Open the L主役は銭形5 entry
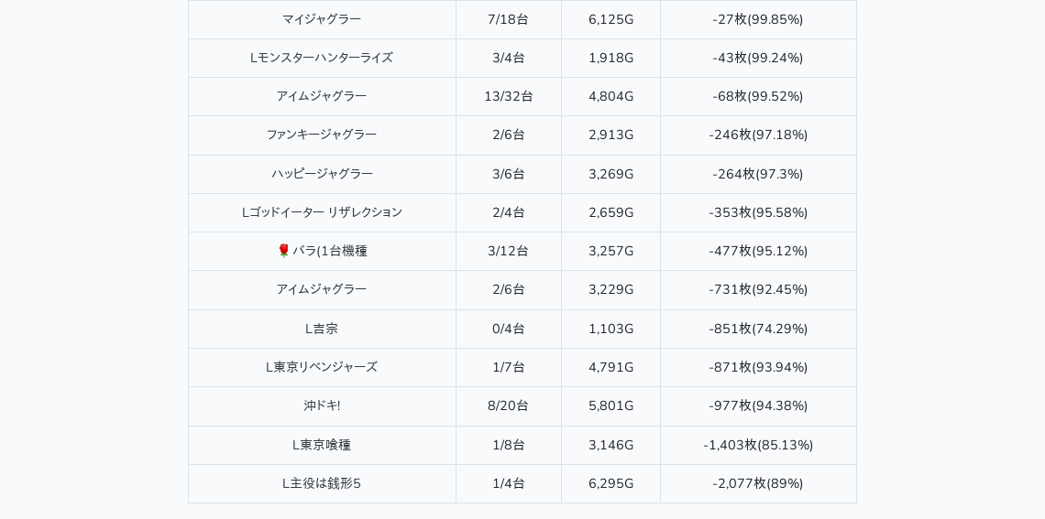This screenshot has height=519, width=1045. (322, 483)
